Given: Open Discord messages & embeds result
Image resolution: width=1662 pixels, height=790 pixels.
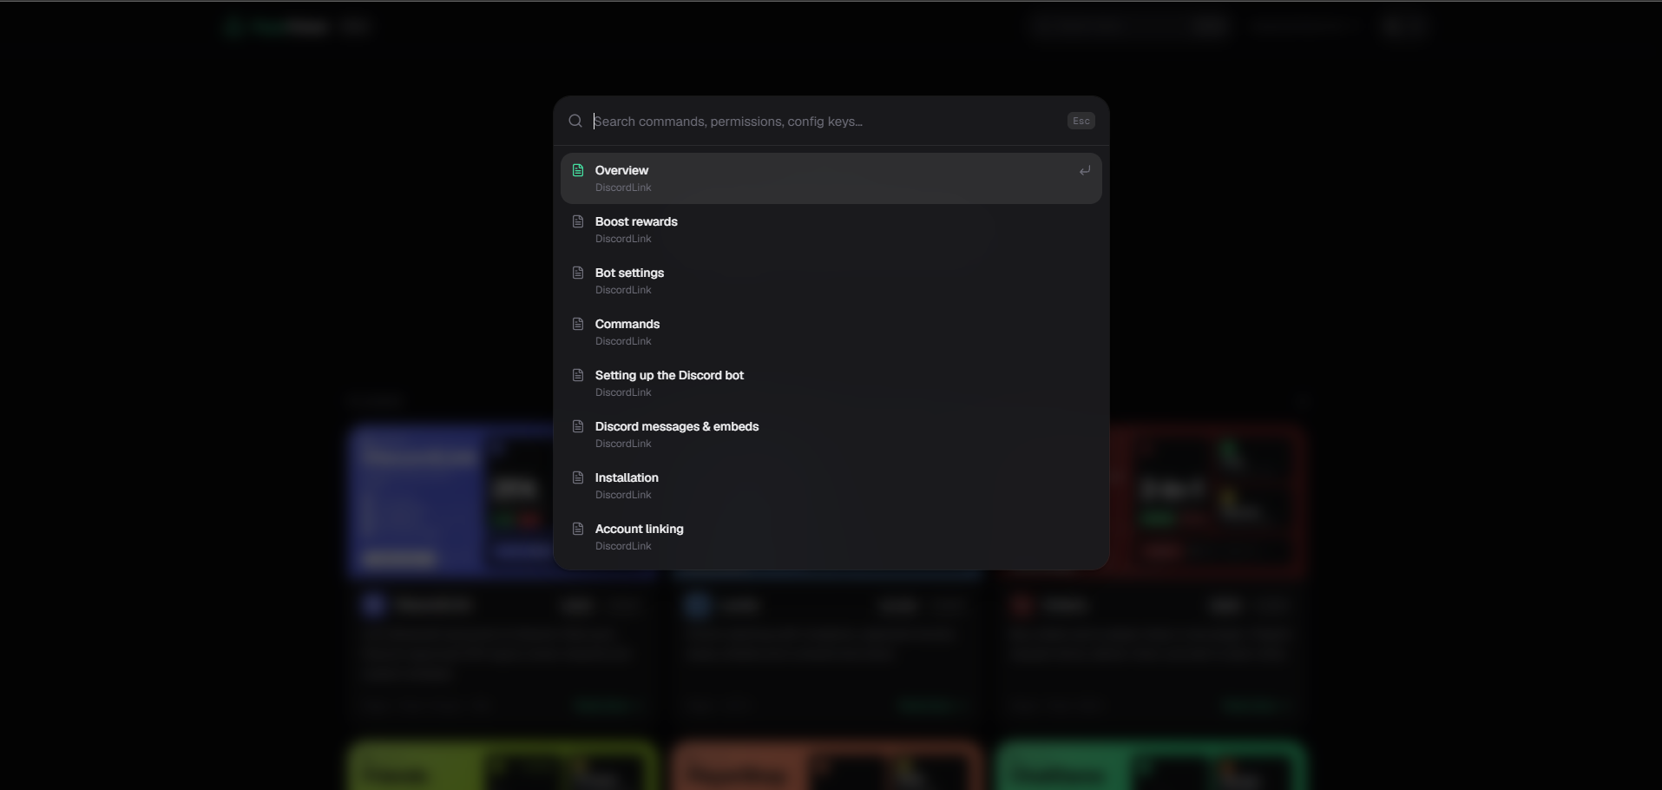Looking at the screenshot, I should (x=831, y=435).
